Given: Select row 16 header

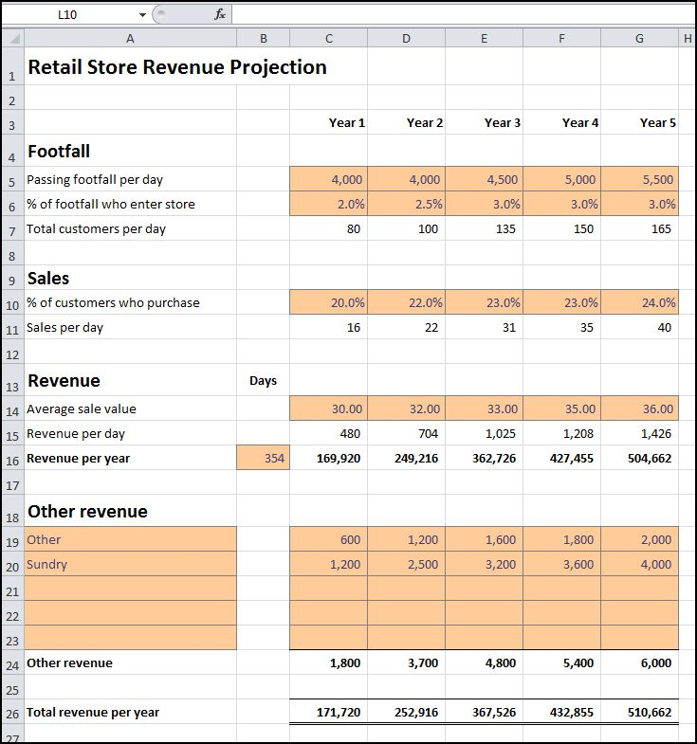Looking at the screenshot, I should click(x=13, y=458).
